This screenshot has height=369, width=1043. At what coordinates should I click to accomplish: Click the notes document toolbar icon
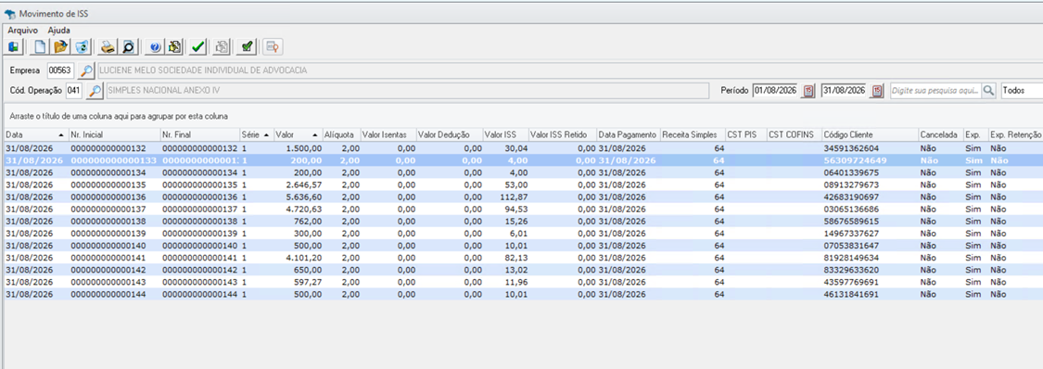pyautogui.click(x=175, y=46)
